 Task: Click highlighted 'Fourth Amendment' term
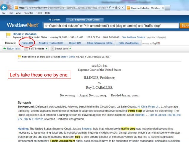click(x=63, y=141)
